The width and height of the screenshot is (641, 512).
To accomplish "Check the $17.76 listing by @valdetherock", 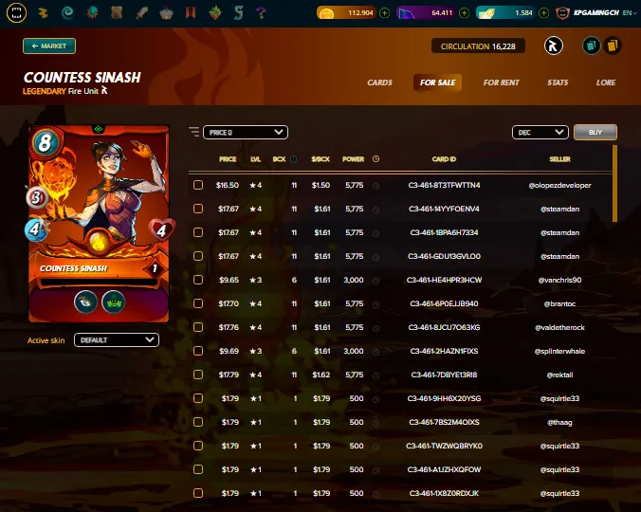I will point(198,327).
